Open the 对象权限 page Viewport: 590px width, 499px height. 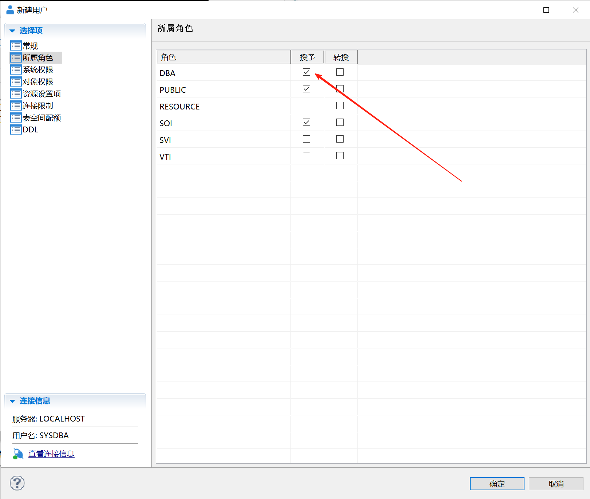click(38, 82)
